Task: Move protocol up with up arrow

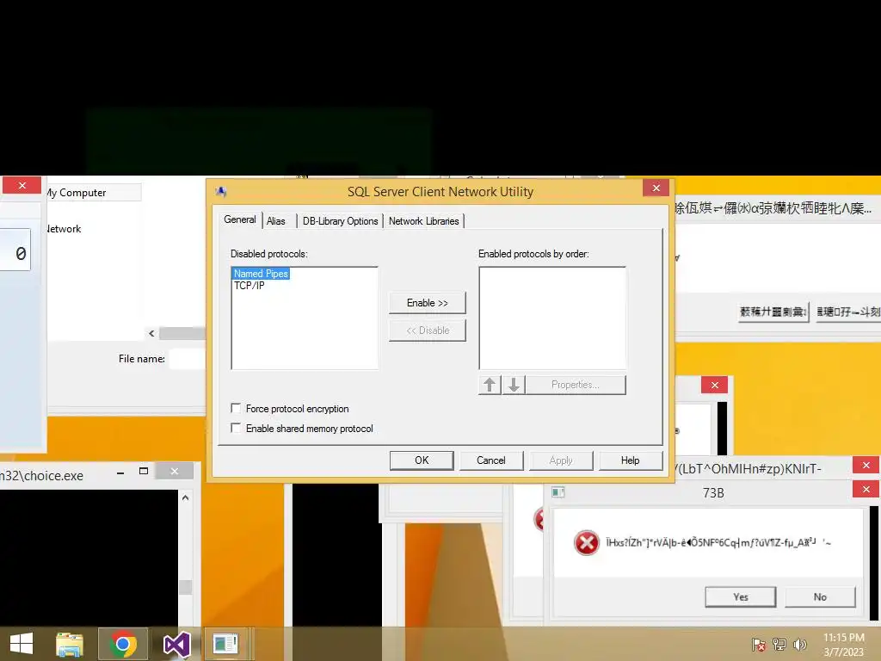Action: (490, 385)
